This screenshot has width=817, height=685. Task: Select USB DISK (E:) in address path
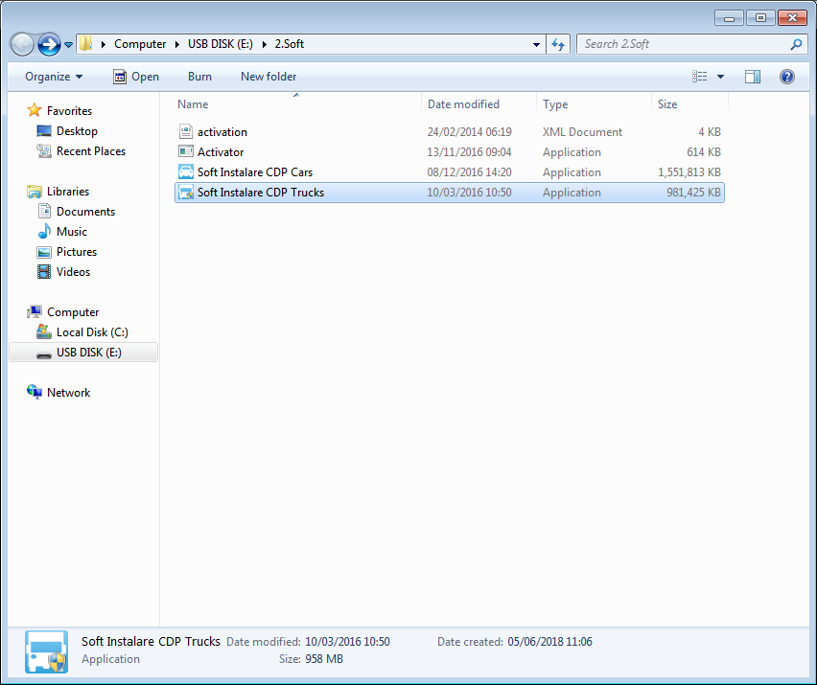click(x=221, y=44)
